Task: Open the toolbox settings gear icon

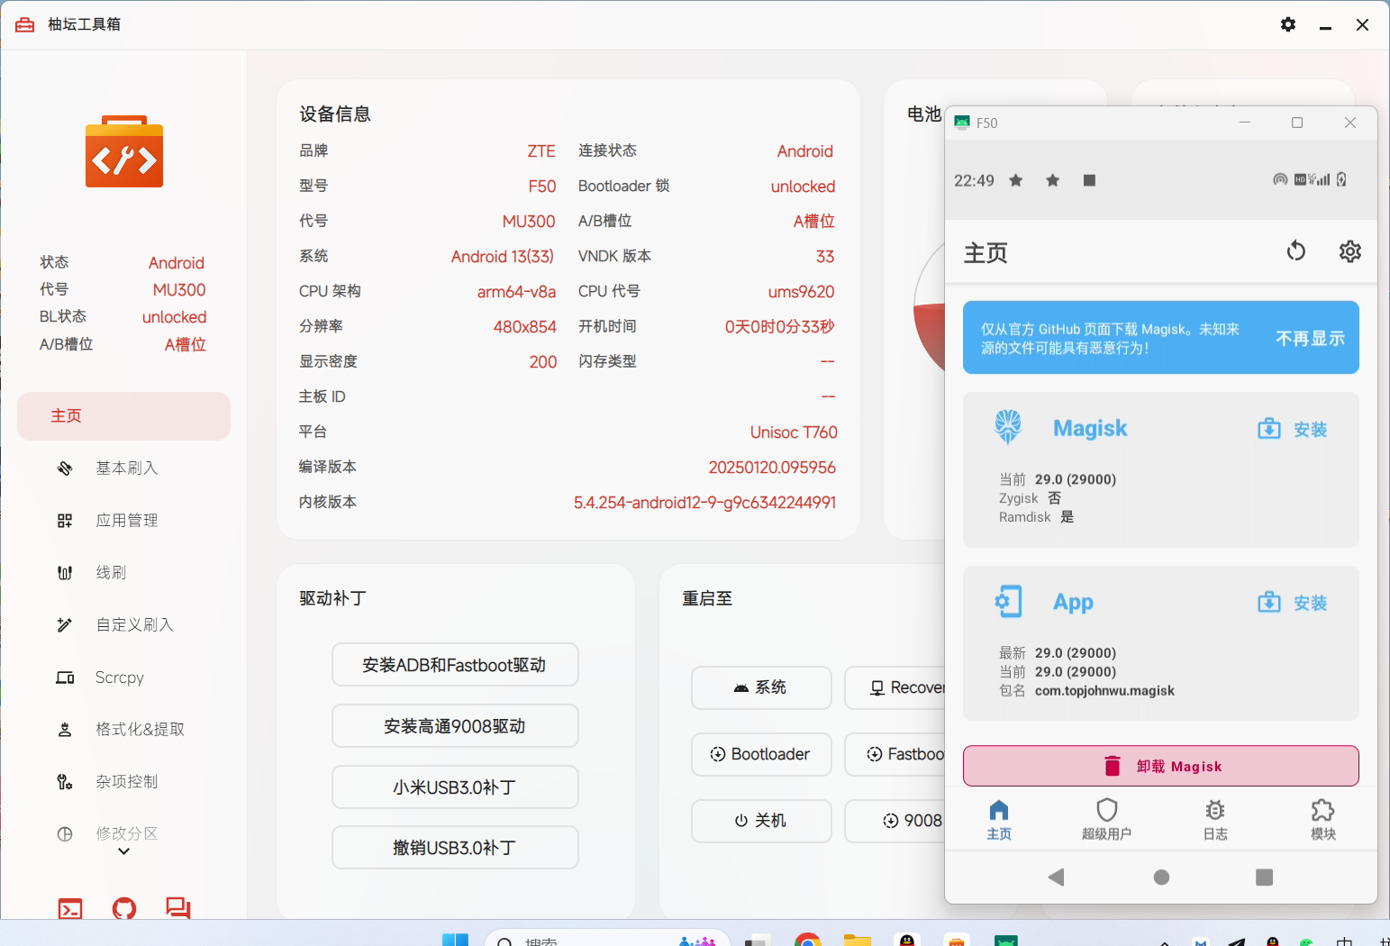Action: pos(1288,24)
